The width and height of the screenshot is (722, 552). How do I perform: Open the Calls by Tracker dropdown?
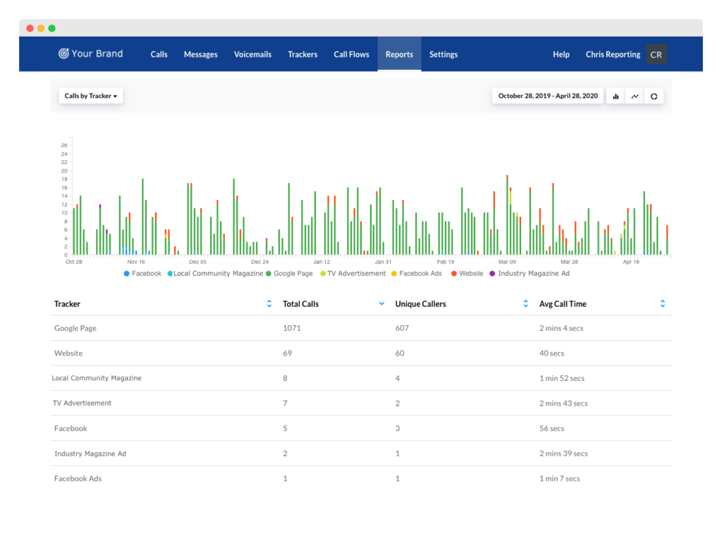(90, 96)
